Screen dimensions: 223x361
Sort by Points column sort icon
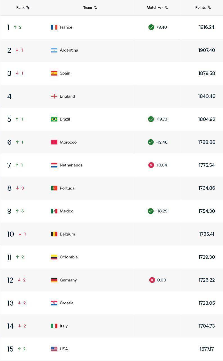pyautogui.click(x=209, y=8)
